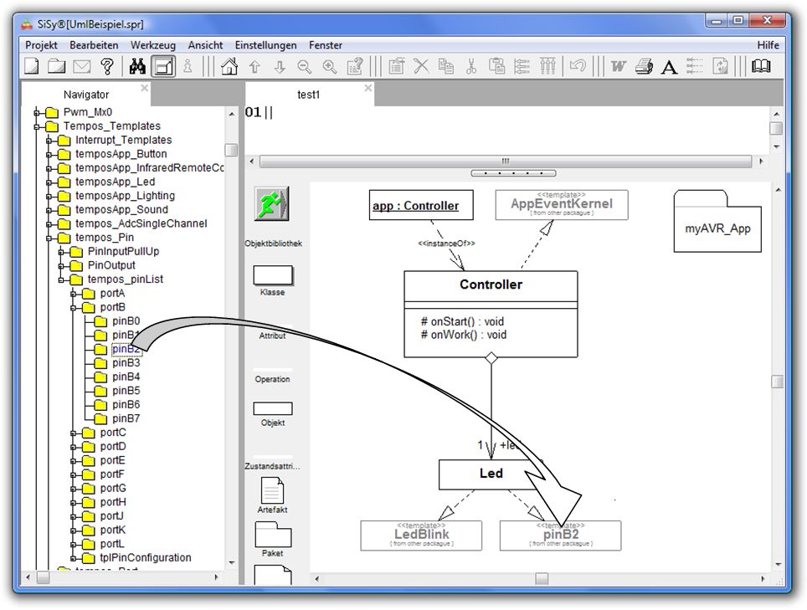
Task: Click the green running man icon
Action: click(x=271, y=204)
